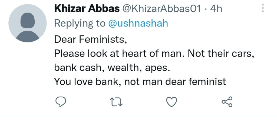Open the three-dot more options menu
The width and height of the screenshot is (277, 122).
263,8
